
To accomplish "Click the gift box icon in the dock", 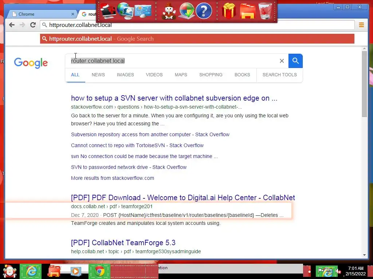I will coord(229,11).
